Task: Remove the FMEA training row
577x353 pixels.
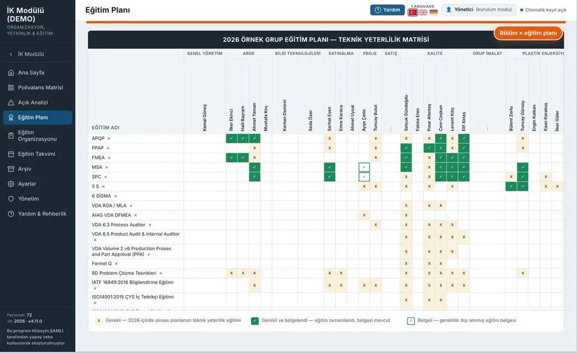Action: pos(109,158)
